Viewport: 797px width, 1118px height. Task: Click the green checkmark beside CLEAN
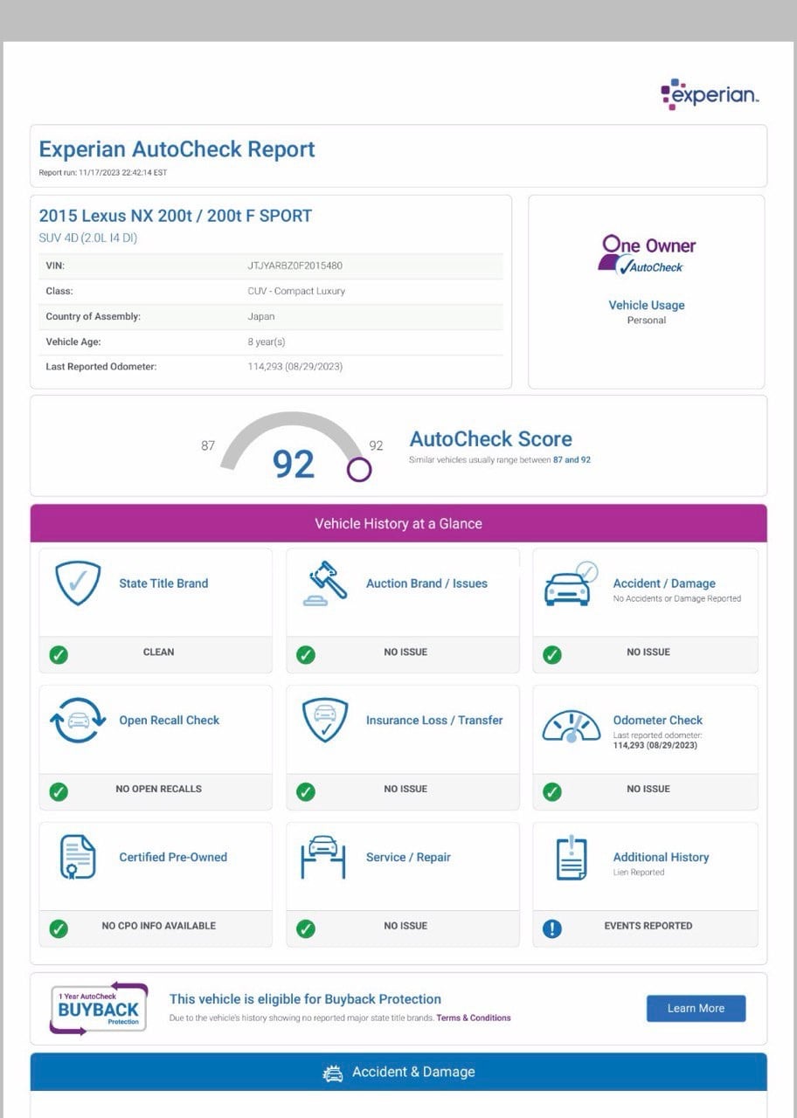tap(59, 654)
